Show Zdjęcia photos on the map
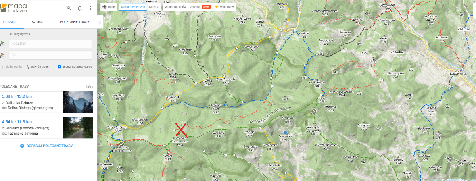This screenshot has height=181, width=476. (200, 7)
